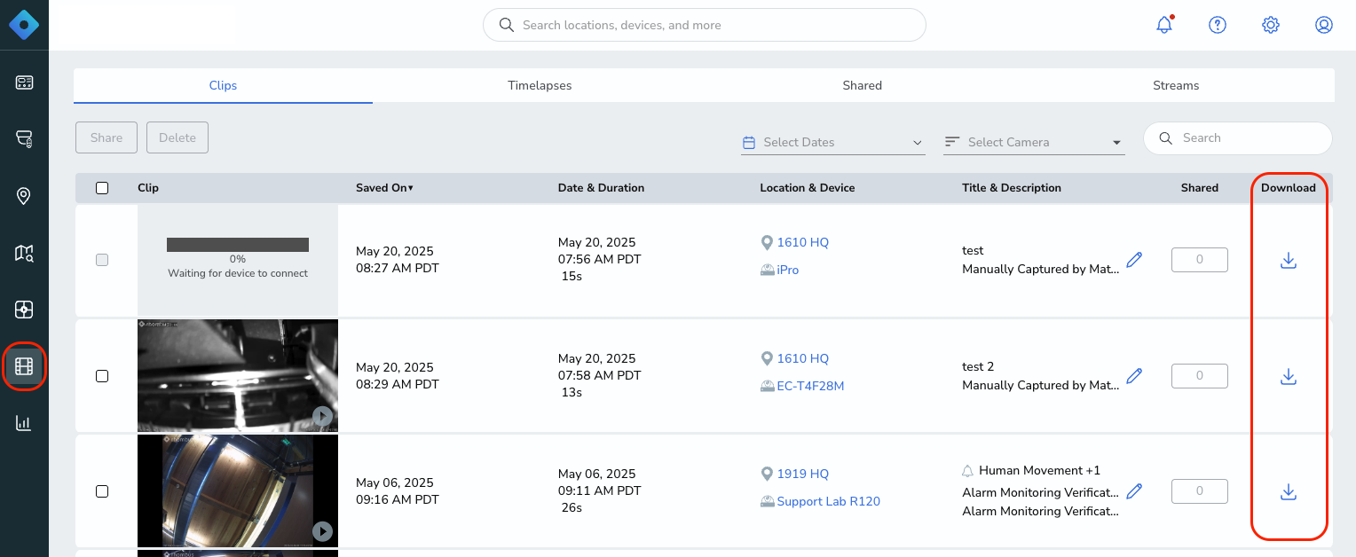This screenshot has height=557, width=1356.
Task: Download the Human Movement clip
Action: coord(1289,491)
